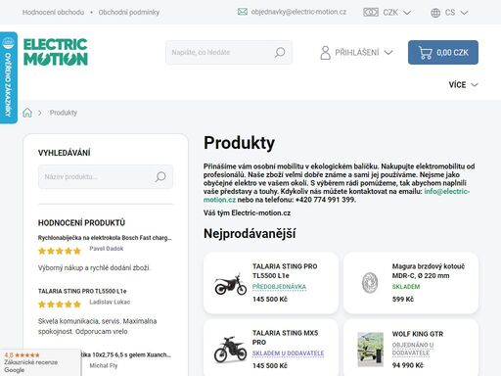This screenshot has width=501, height=376.
Task: Click the Produkty breadcrumb
Action: pyautogui.click(x=64, y=113)
